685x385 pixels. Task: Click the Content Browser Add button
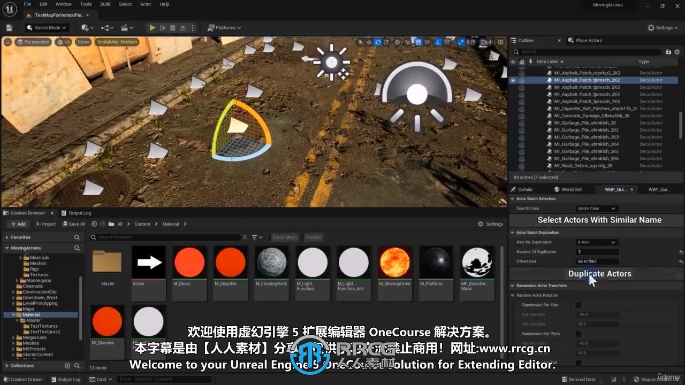18,224
